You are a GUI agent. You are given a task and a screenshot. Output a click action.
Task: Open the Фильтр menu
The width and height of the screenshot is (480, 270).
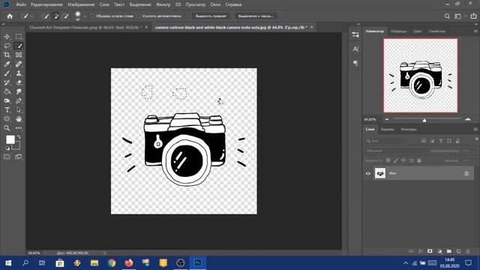(163, 4)
